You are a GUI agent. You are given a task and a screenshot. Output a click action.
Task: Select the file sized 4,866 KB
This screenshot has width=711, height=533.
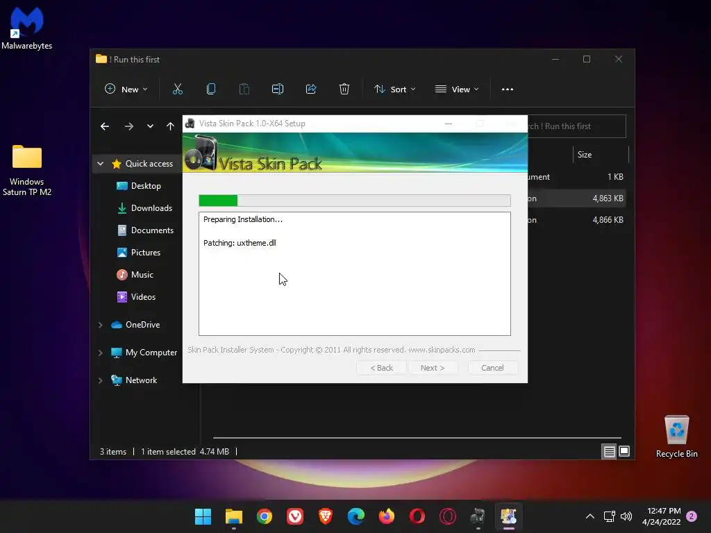577,220
